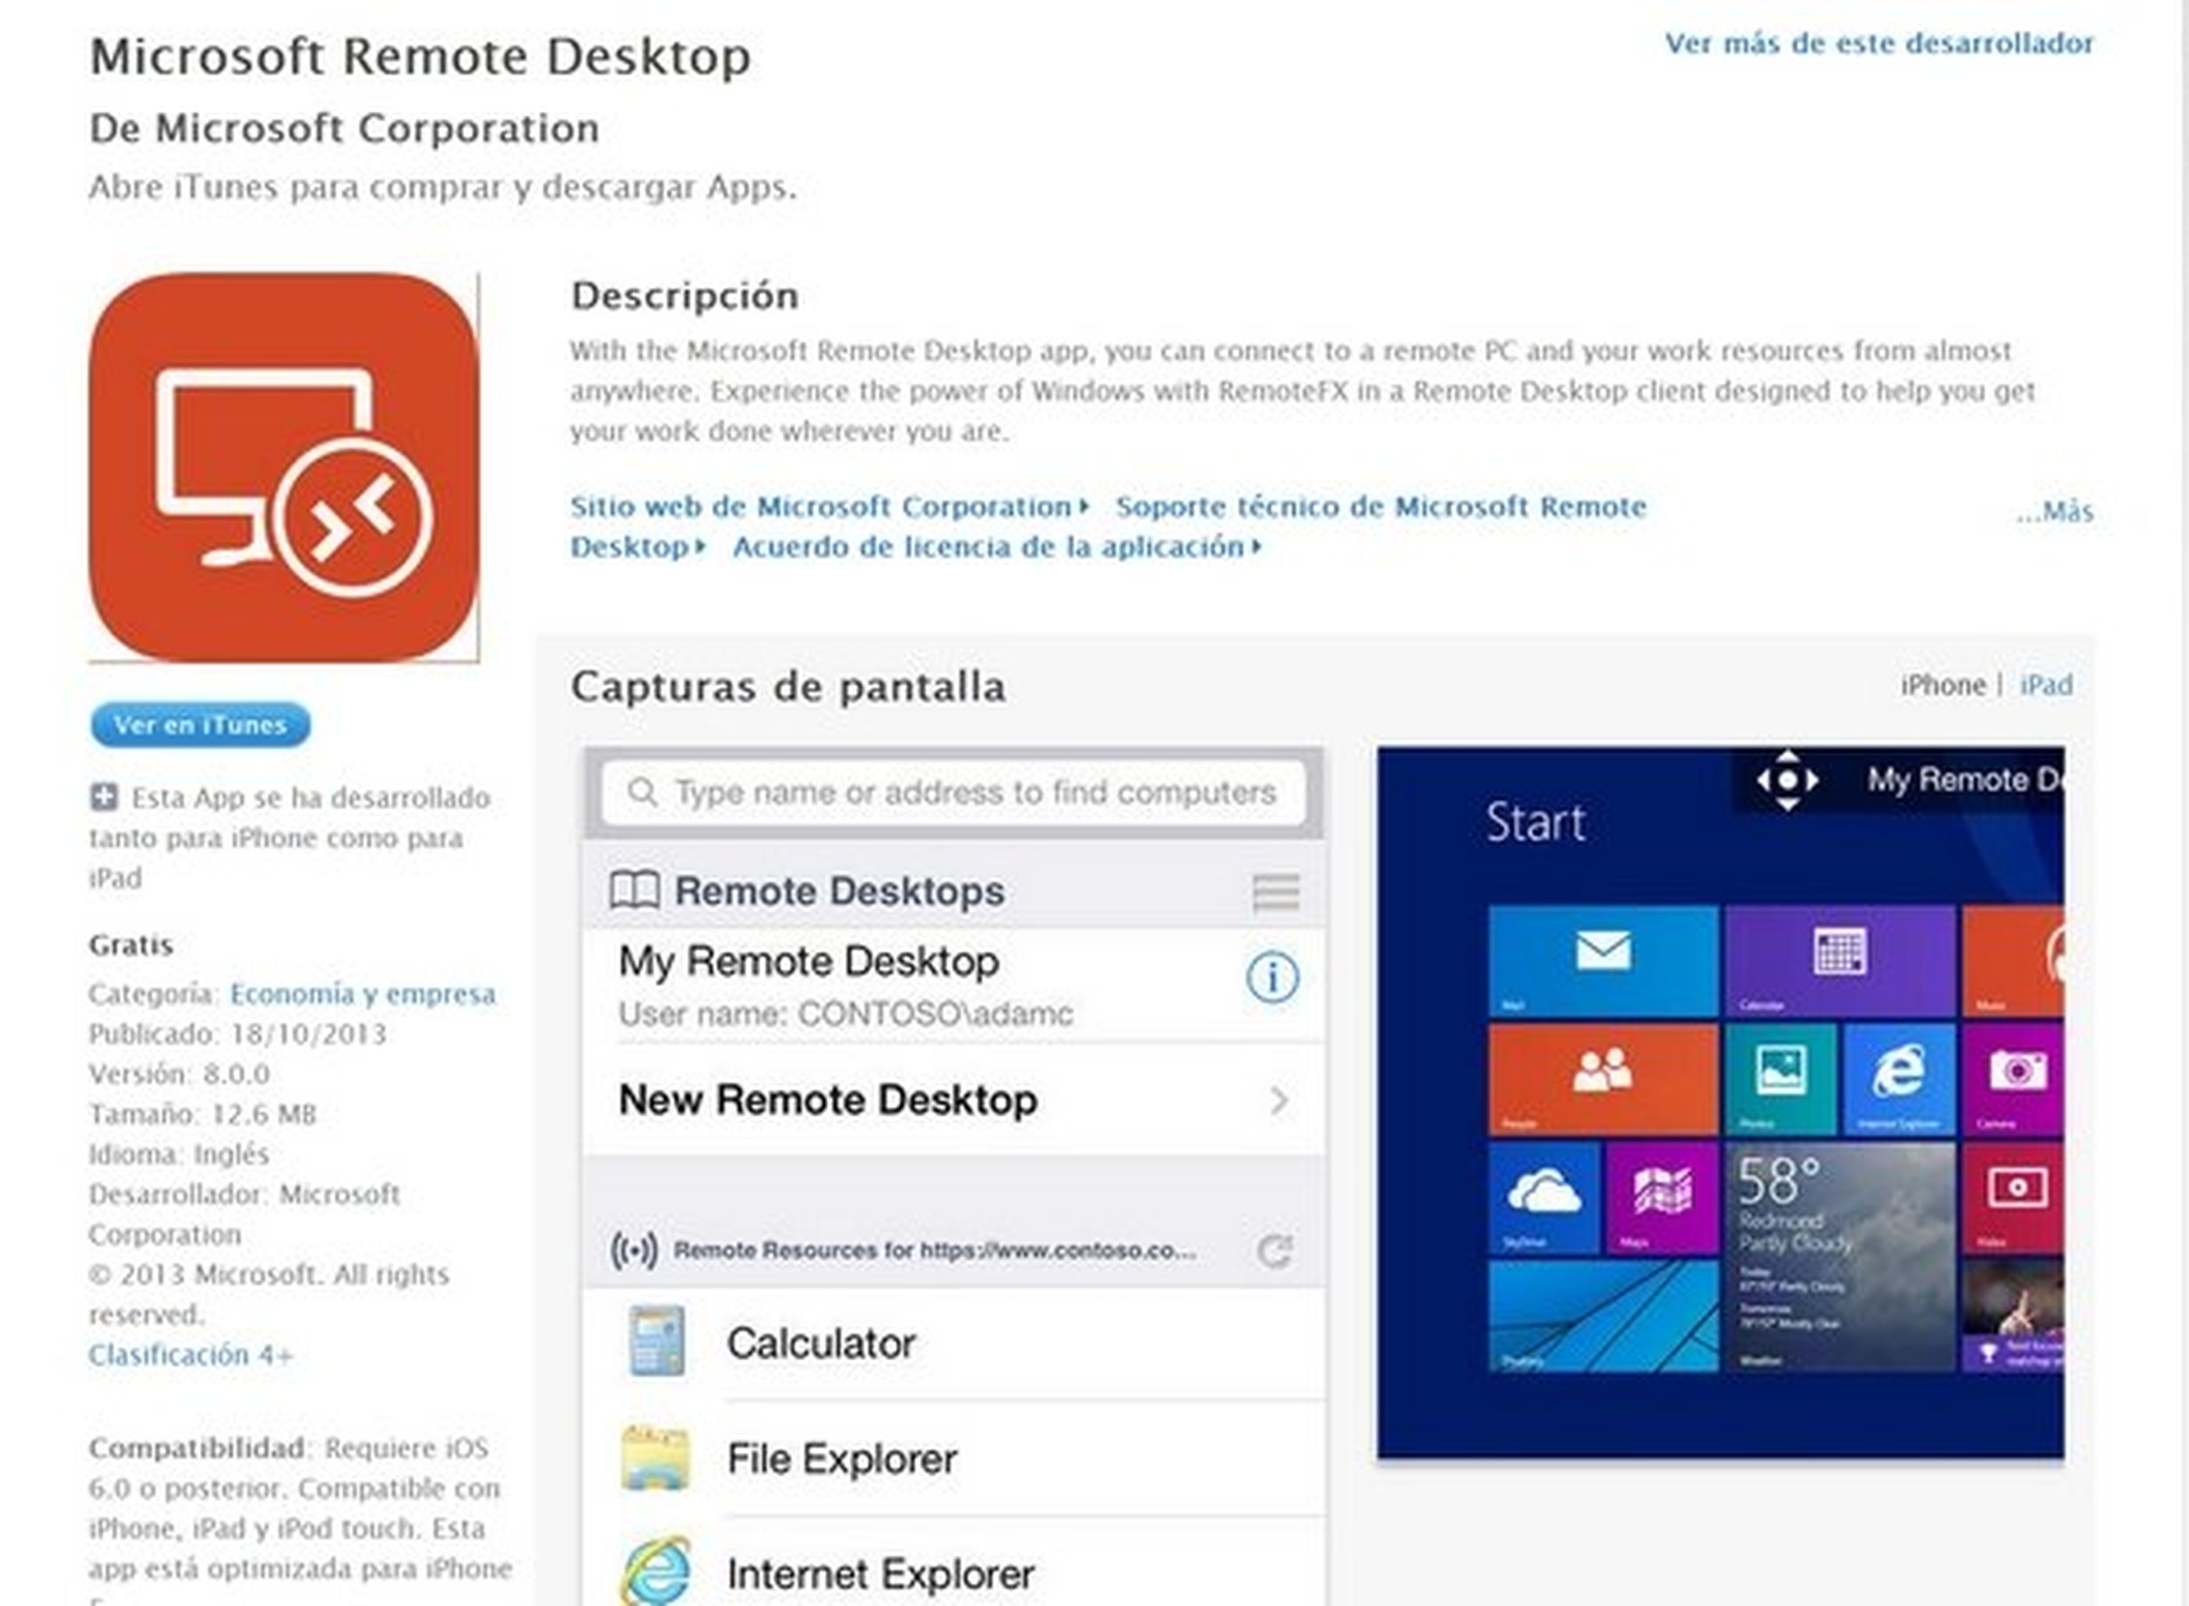Select My Remote Desktop entry
2189x1606 pixels.
click(953, 985)
